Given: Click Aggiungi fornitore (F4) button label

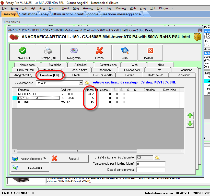Looking at the screenshot, I should [34, 159].
